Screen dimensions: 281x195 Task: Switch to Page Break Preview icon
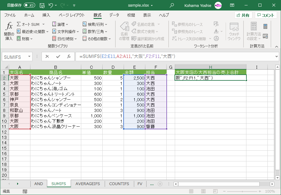pos(215,191)
